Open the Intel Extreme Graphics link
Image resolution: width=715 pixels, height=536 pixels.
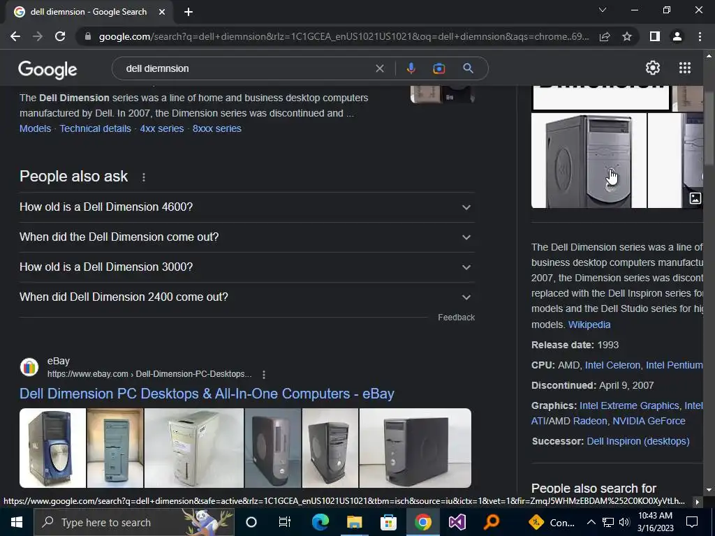[x=629, y=405]
